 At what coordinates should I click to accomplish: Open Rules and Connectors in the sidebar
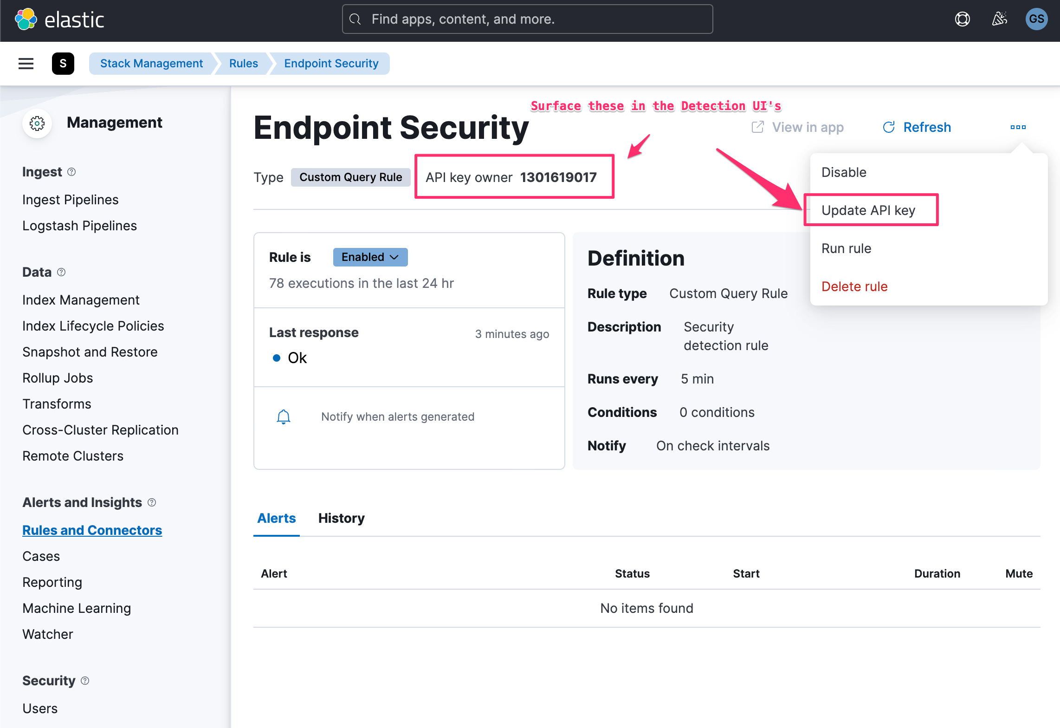coord(92,530)
